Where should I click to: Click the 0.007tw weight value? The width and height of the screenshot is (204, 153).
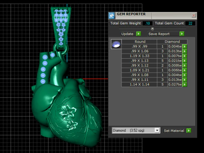pyautogui.click(x=175, y=56)
